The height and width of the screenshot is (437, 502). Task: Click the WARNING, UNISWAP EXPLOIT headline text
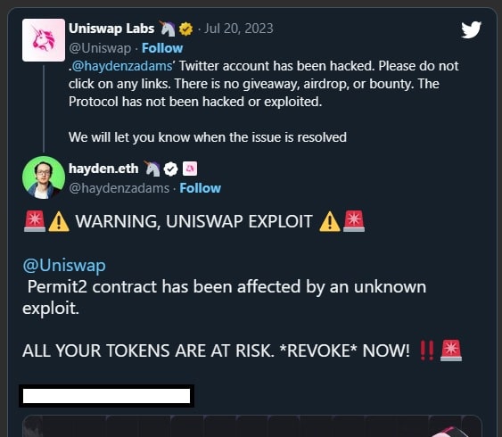(x=193, y=221)
